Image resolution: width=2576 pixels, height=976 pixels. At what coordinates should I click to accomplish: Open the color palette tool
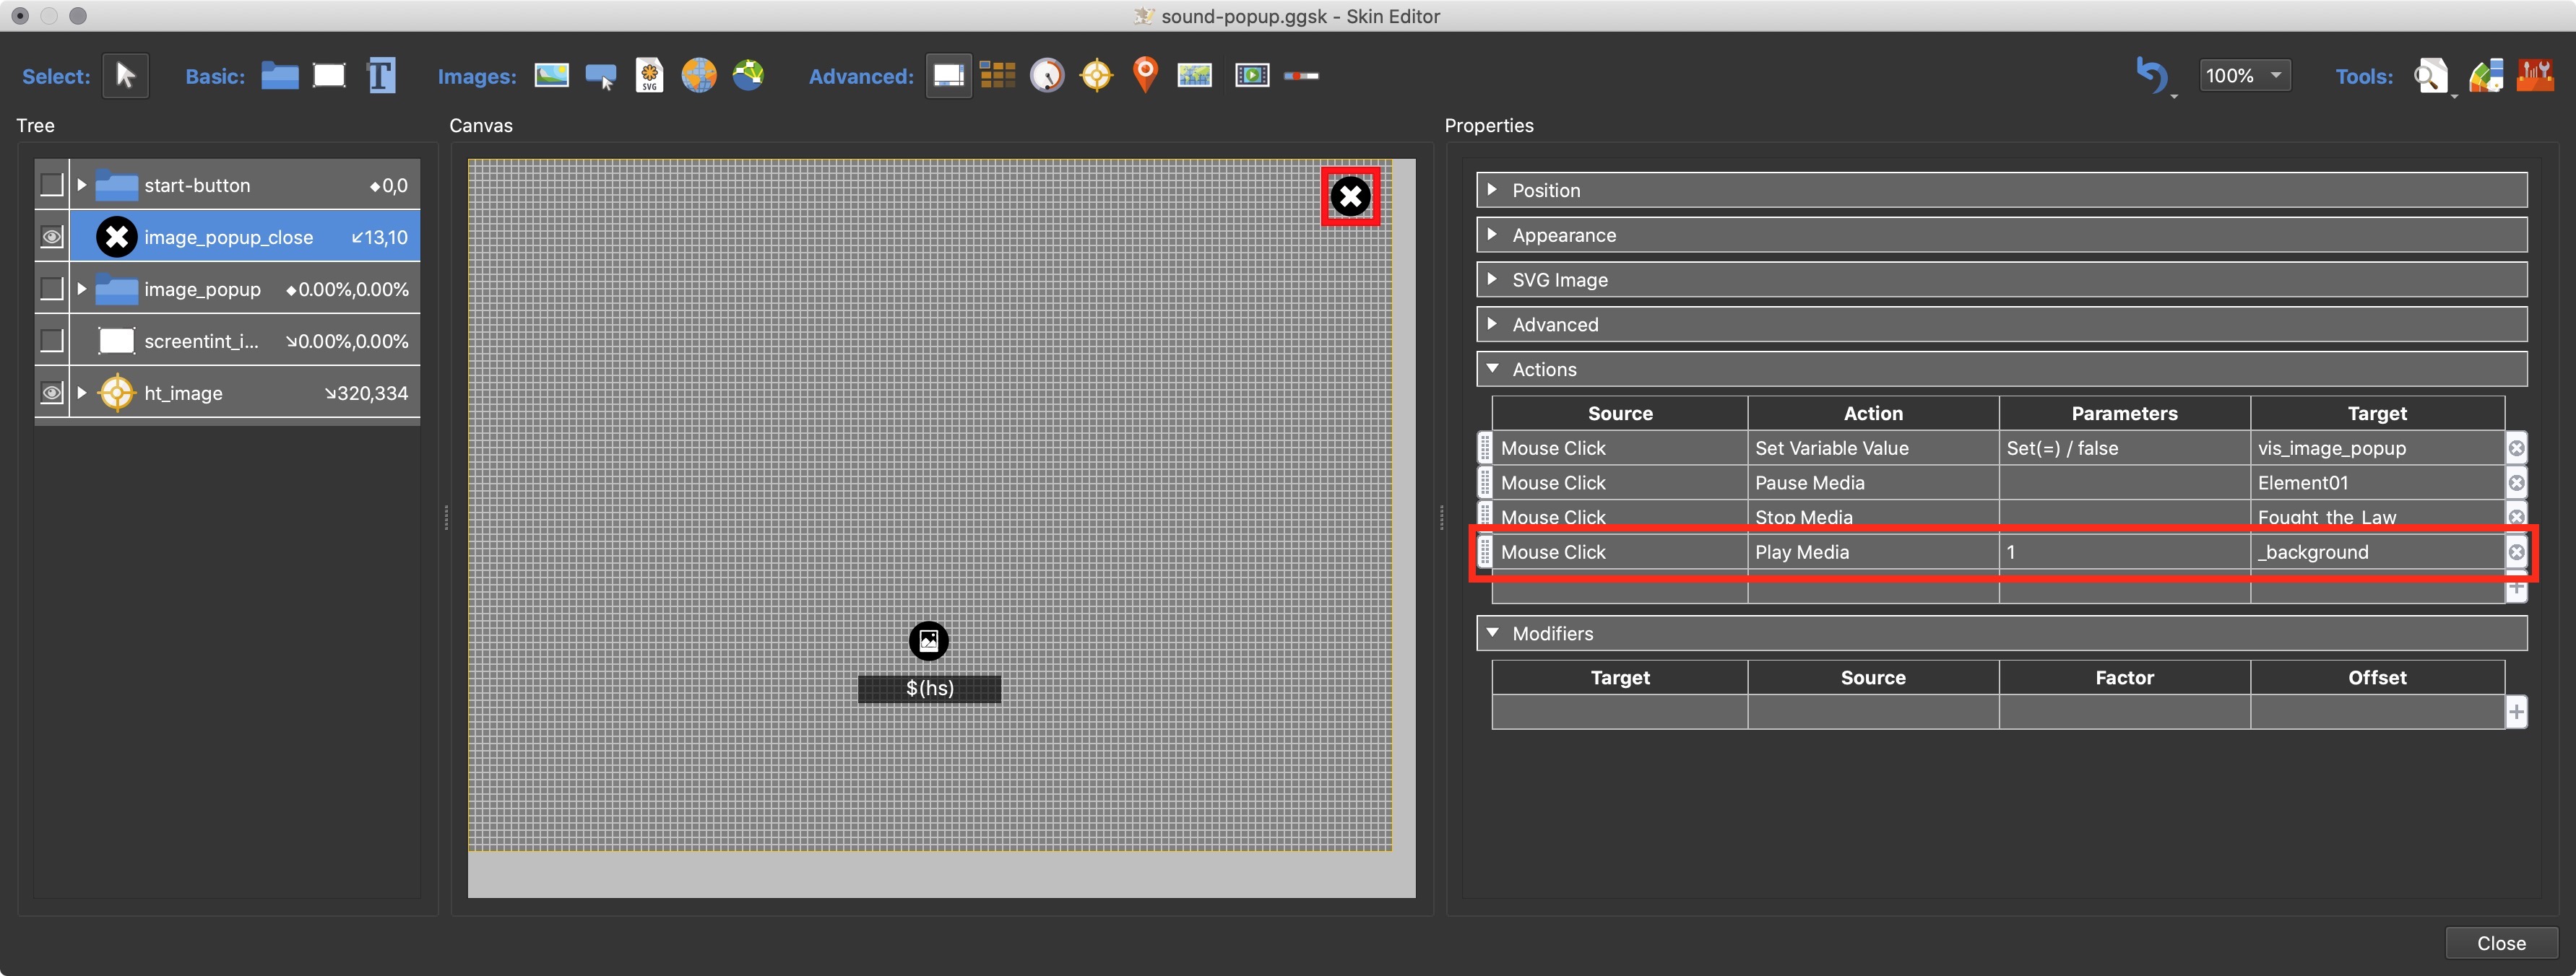[2486, 76]
